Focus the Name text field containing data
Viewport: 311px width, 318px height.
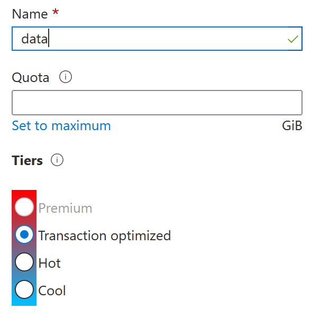157,39
